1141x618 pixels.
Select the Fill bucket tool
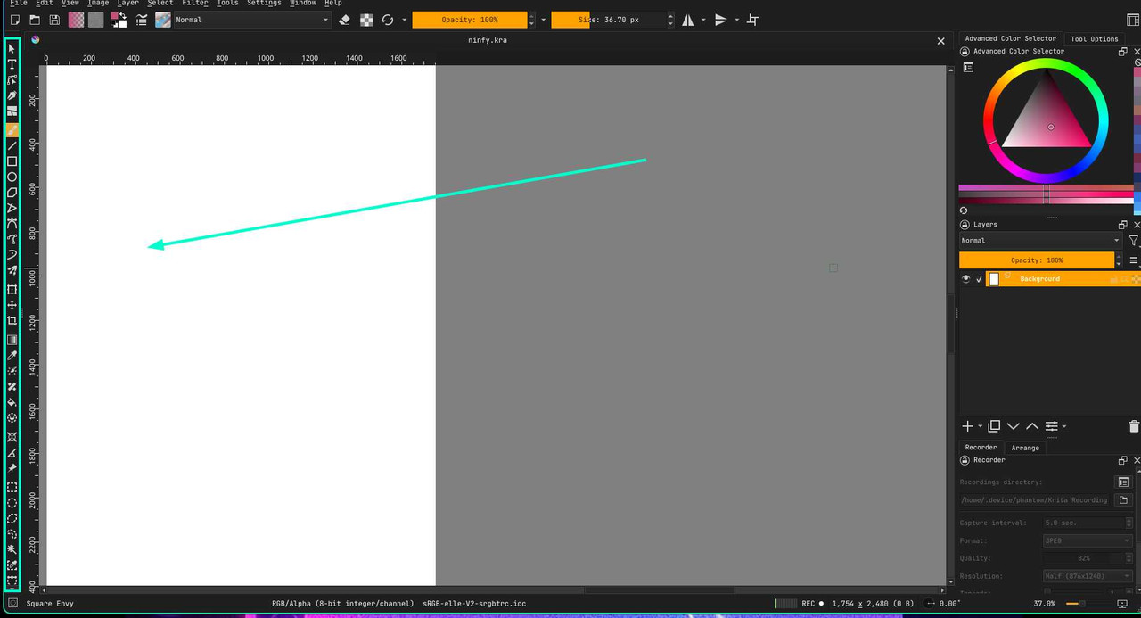[12, 402]
